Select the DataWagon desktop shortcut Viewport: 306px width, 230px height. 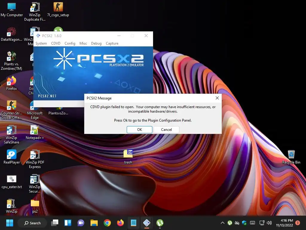click(12, 34)
